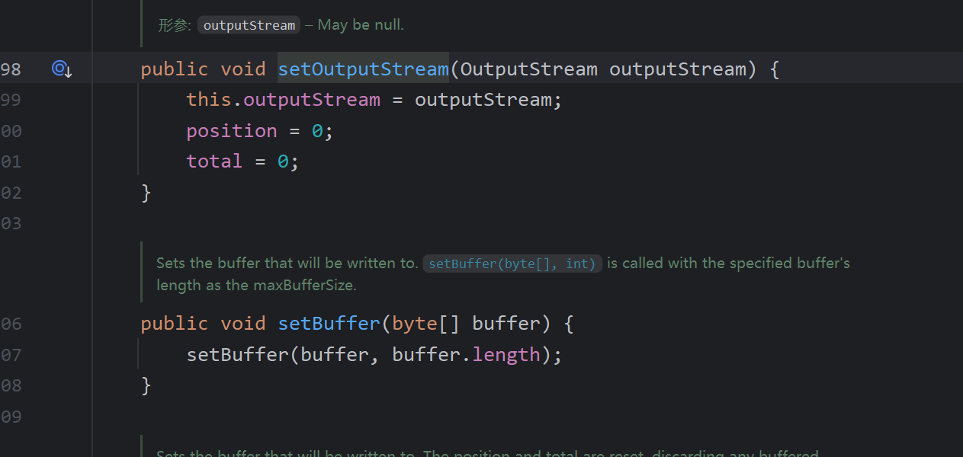Viewport: 963px width, 457px height.
Task: Click the setBuffer call inside the method body
Action: [237, 355]
